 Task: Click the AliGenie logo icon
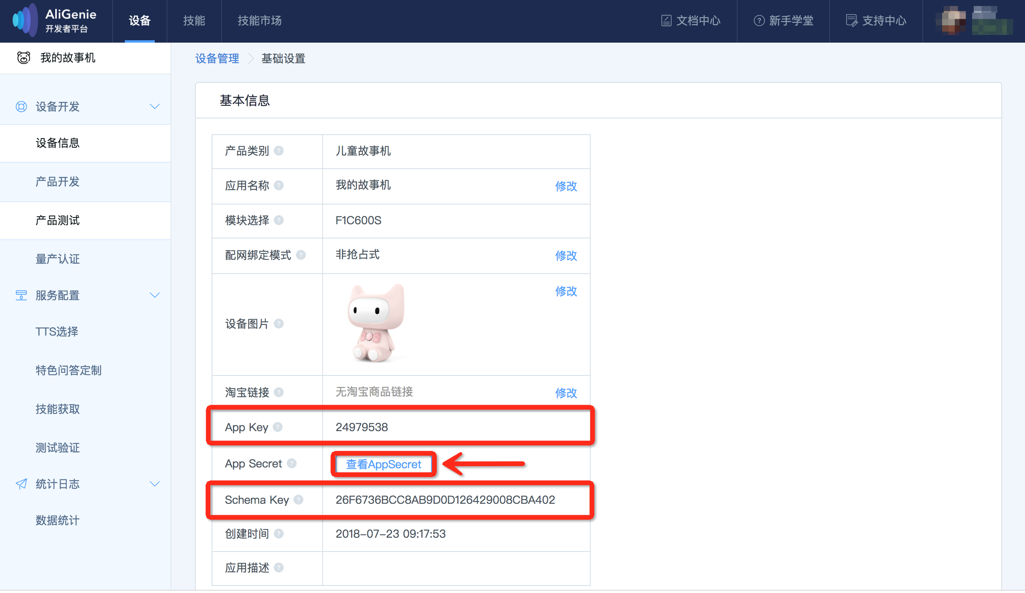click(x=24, y=21)
